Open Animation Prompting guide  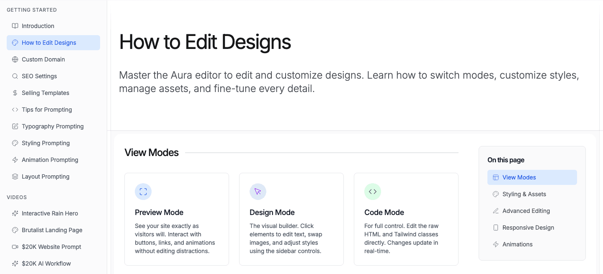(53, 160)
